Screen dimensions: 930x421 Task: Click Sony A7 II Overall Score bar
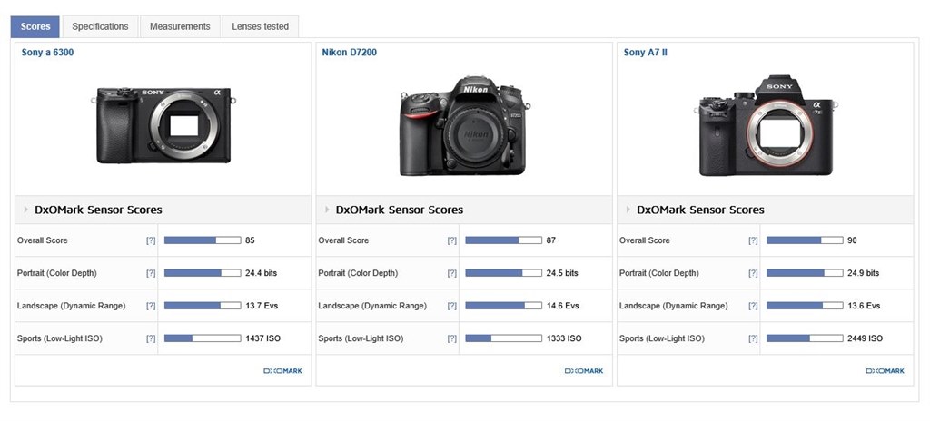coord(805,240)
